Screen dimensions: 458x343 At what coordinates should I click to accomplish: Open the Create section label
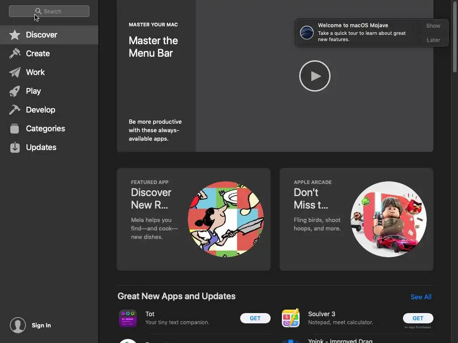pyautogui.click(x=38, y=54)
